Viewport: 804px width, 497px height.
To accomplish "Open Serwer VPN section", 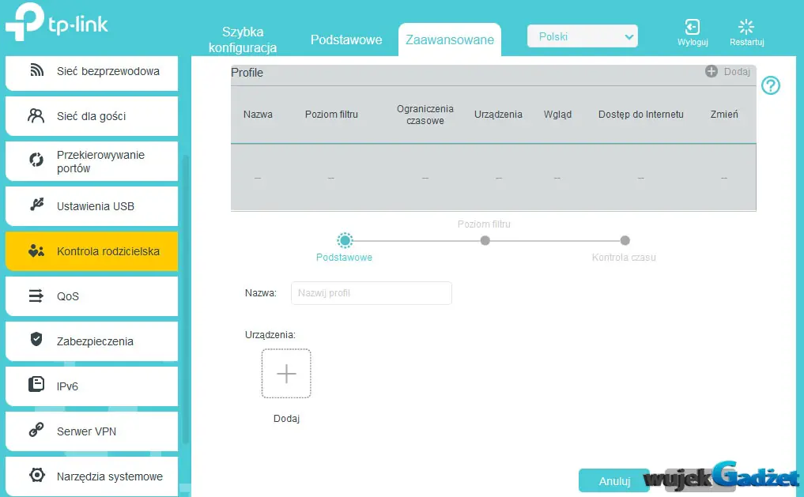I will pyautogui.click(x=92, y=431).
